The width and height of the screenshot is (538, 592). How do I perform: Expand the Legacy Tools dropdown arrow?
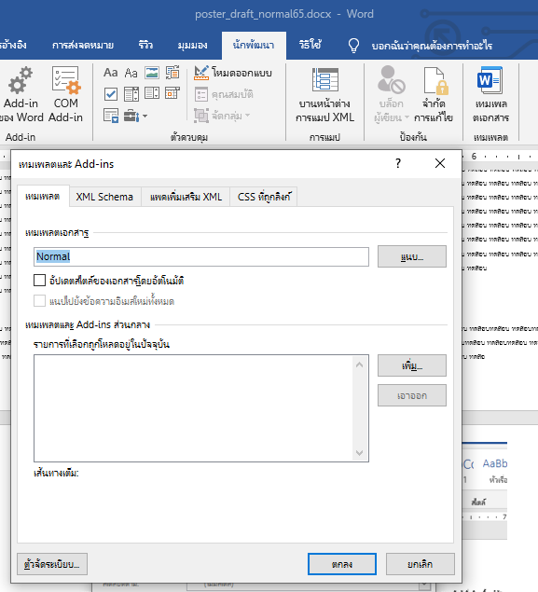tap(145, 116)
